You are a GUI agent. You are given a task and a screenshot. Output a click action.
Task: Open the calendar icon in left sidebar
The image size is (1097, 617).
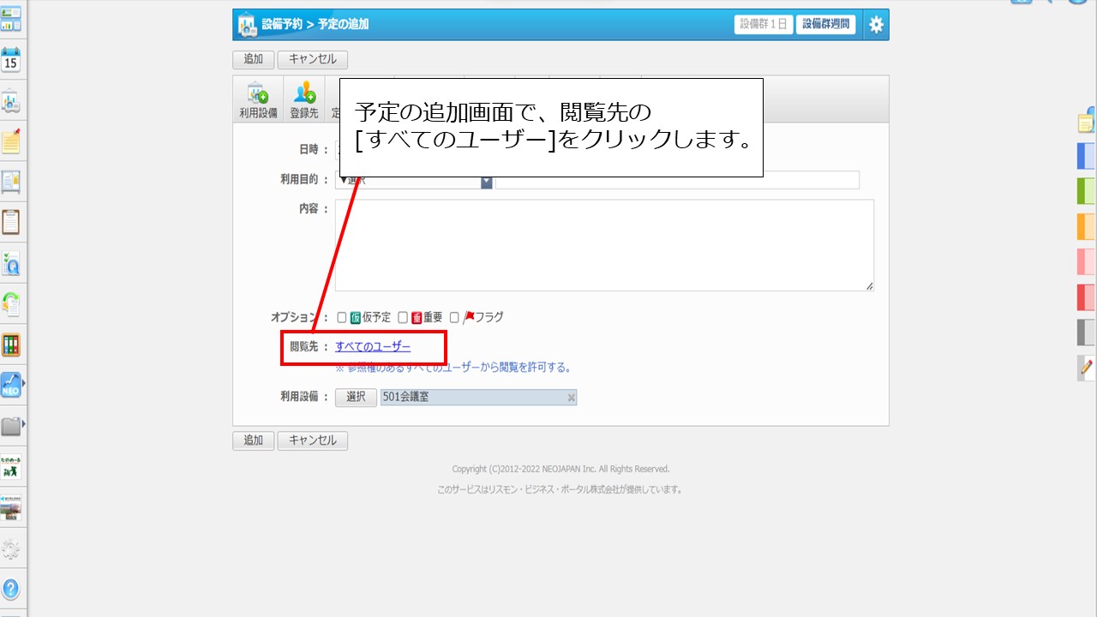[x=11, y=61]
